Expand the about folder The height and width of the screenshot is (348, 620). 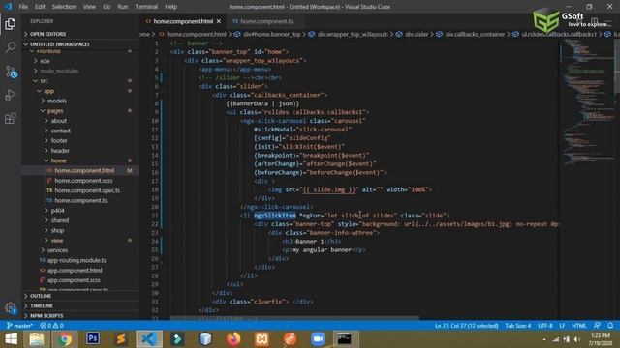coord(58,121)
